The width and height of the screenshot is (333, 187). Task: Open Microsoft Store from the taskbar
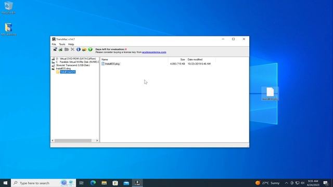point(115,183)
